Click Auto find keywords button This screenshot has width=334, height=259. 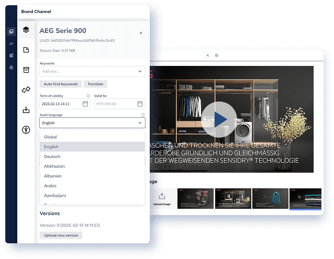(x=61, y=84)
